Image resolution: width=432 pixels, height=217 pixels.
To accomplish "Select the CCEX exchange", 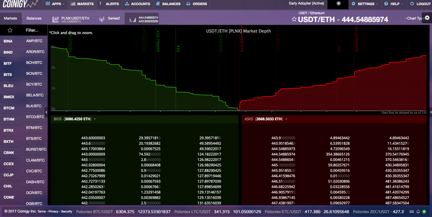I will (x=8, y=164).
